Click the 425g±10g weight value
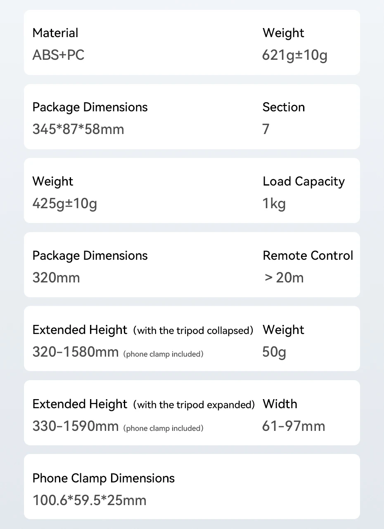The width and height of the screenshot is (384, 529). 64,203
